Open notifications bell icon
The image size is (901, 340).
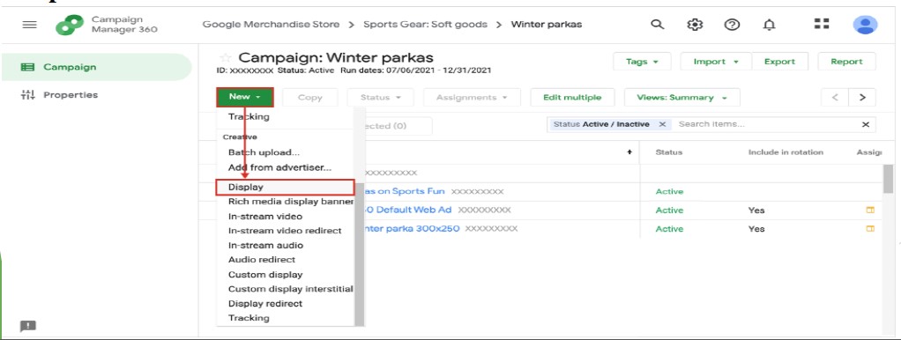[x=769, y=24]
